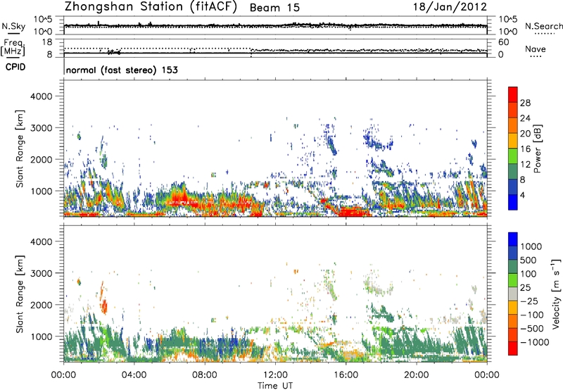The image size is (563, 390).
Task: Click the "20" label on the power colorbar
Action: 525,134
